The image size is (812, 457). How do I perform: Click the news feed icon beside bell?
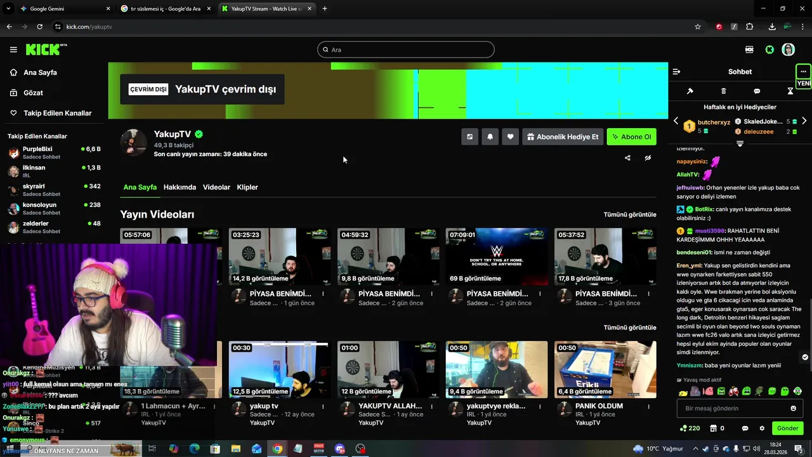click(470, 136)
